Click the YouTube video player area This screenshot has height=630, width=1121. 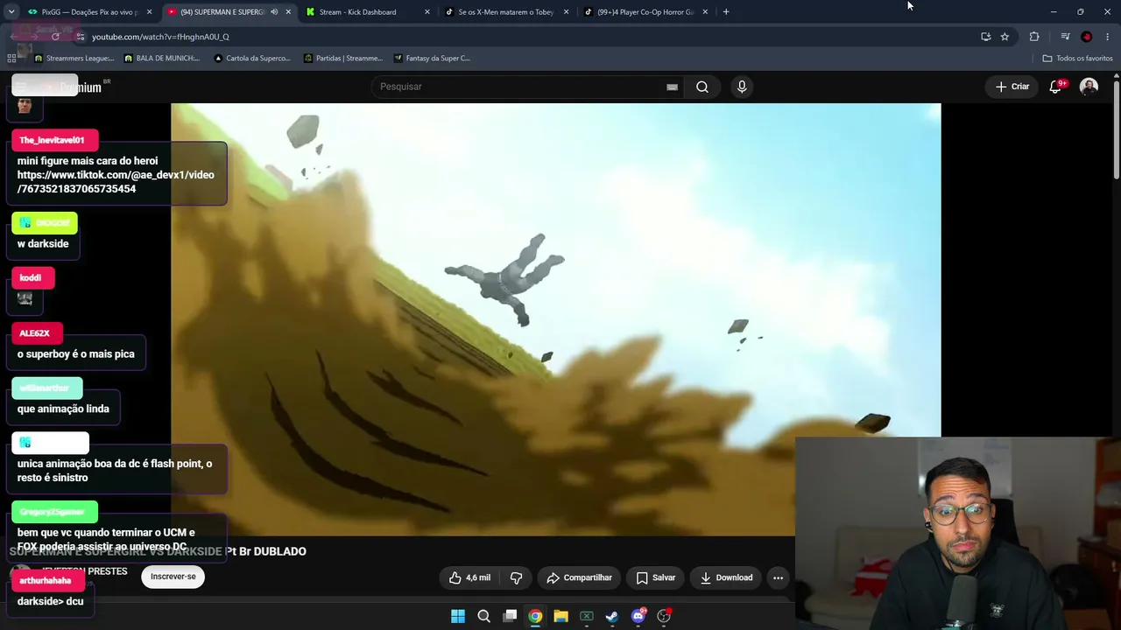(556, 319)
